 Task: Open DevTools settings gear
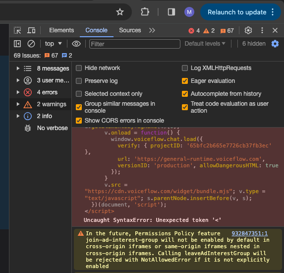[x=248, y=30]
